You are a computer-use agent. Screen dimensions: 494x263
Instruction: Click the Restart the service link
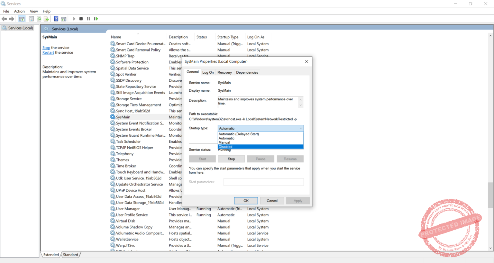coord(48,52)
